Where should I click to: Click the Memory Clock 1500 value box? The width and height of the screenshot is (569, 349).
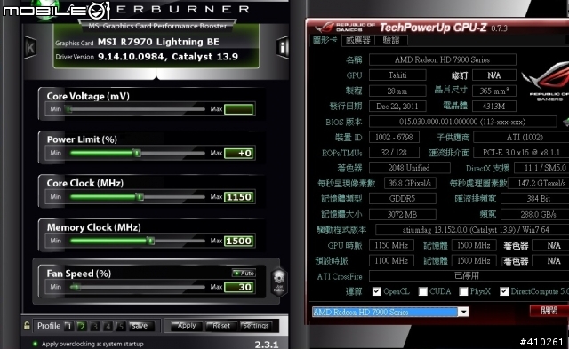click(x=239, y=241)
